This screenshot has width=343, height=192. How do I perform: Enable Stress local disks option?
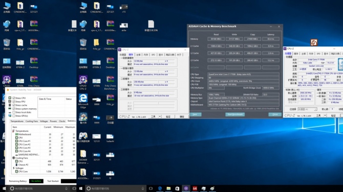coord(14,112)
